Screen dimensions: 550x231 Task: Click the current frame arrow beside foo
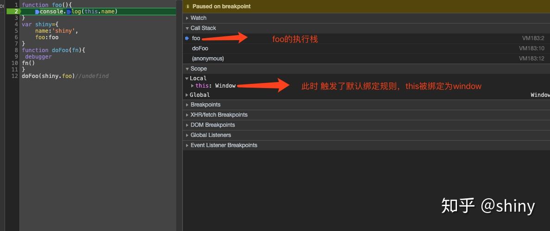click(187, 38)
